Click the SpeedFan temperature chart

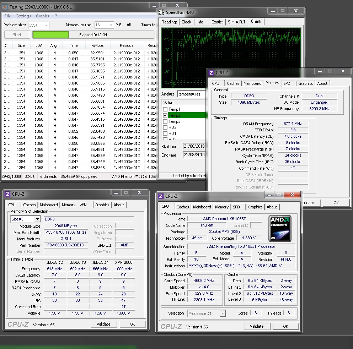231,58
